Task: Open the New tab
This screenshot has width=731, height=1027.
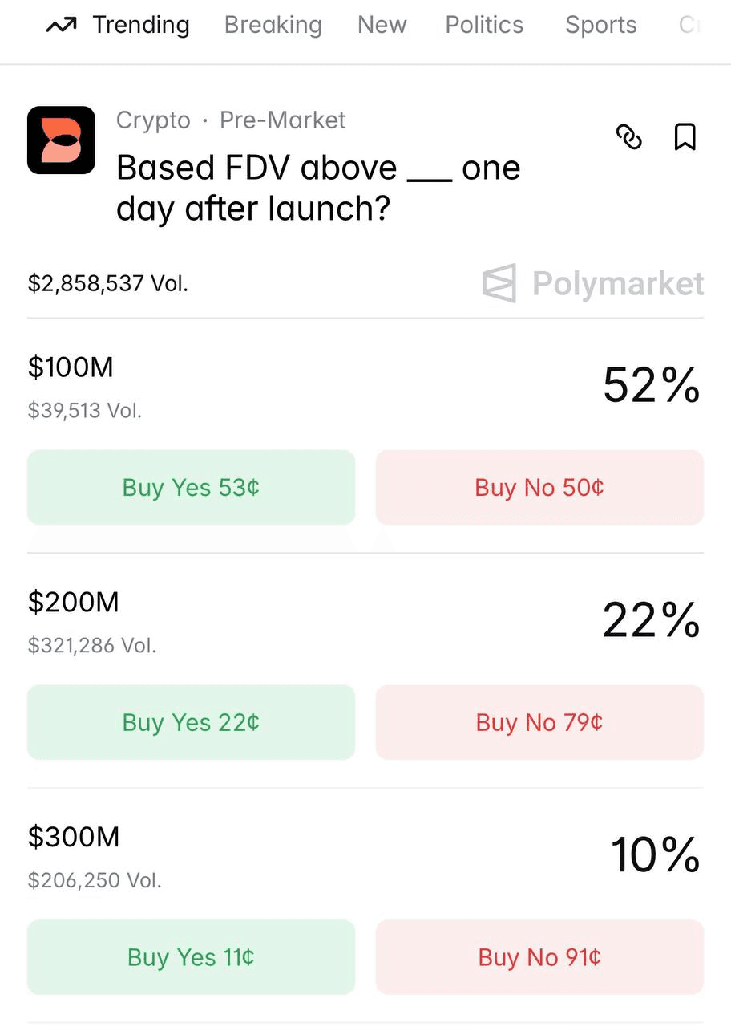Action: [382, 26]
